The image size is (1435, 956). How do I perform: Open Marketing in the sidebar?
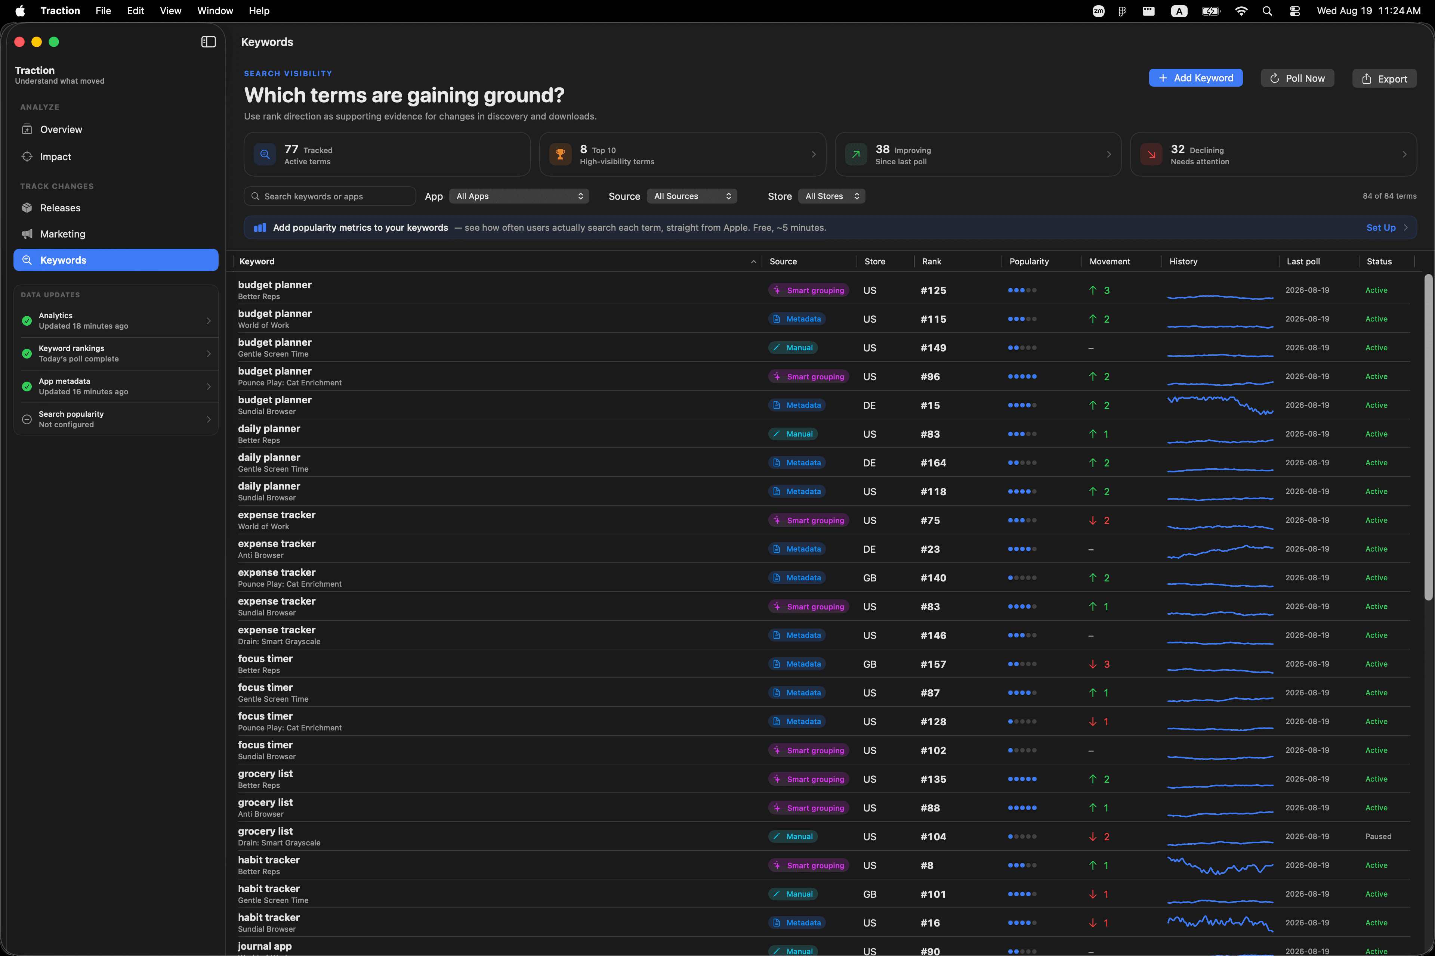click(116, 234)
